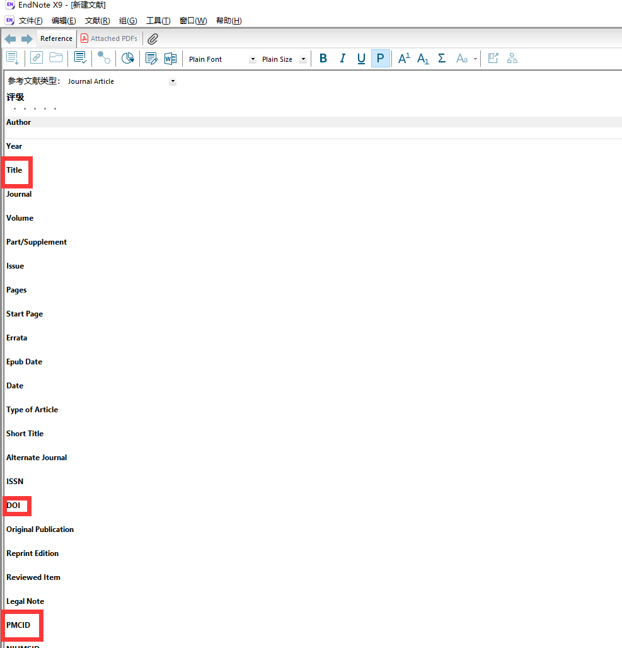Click the Sigma symbol font icon
This screenshot has width=622, height=648.
(x=442, y=58)
